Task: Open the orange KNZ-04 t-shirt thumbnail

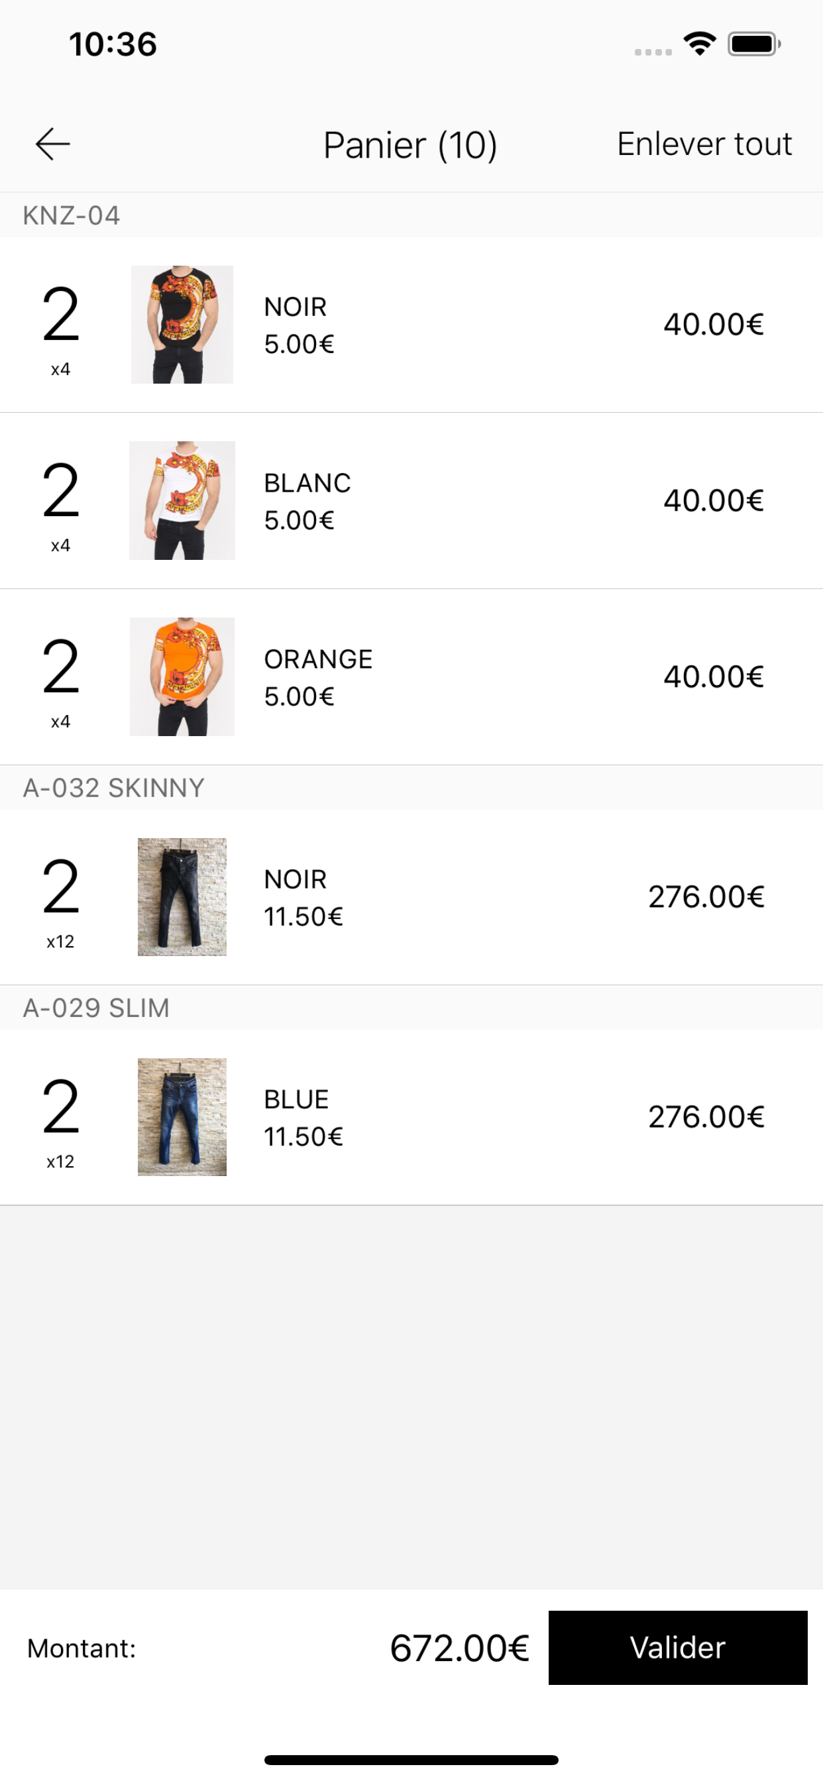Action: pos(182,677)
